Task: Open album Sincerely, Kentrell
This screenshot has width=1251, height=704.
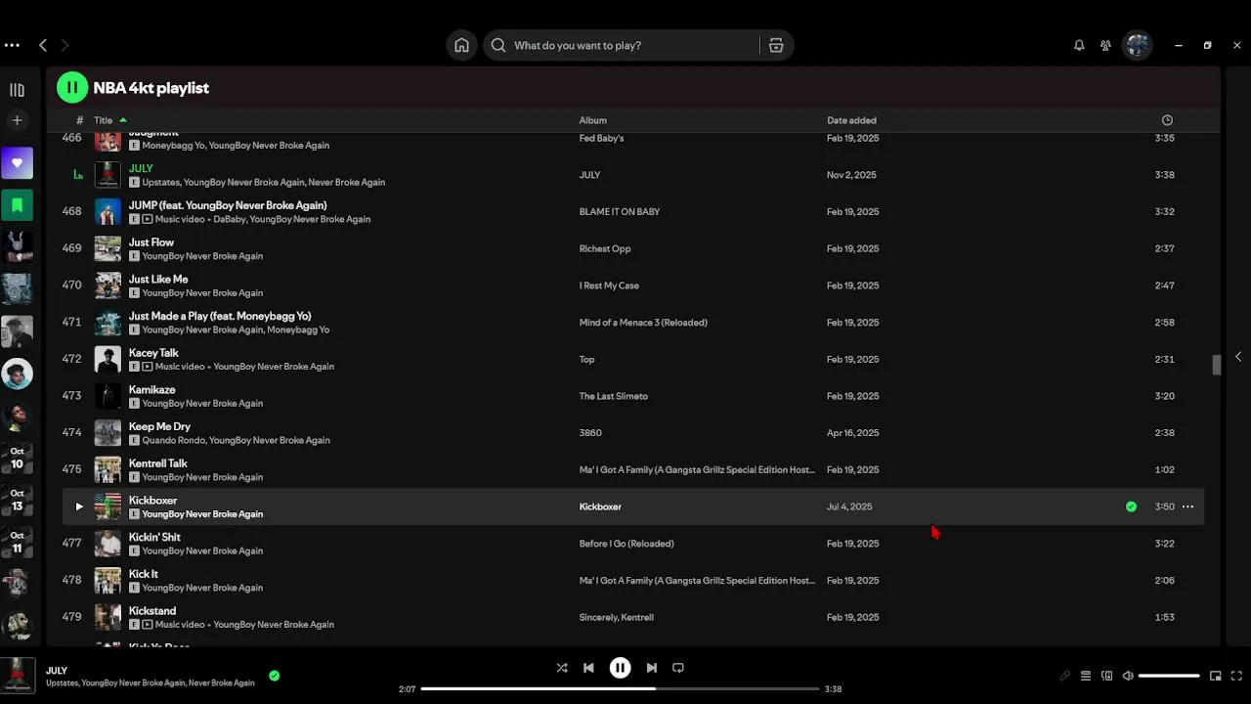Action: click(616, 617)
